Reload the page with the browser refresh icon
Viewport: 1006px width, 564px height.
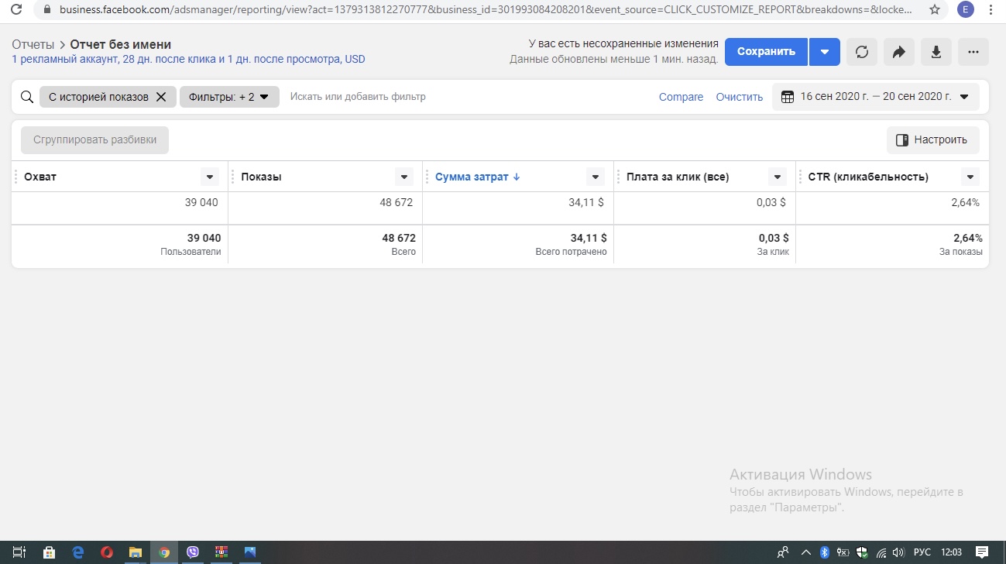tap(15, 10)
